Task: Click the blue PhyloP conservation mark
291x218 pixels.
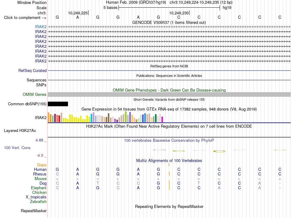Action: coord(159,150)
